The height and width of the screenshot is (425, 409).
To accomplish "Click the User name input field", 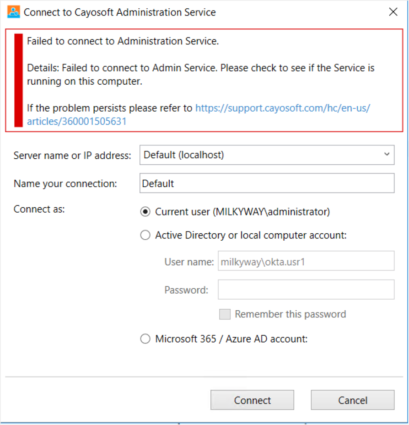I will coord(306,261).
